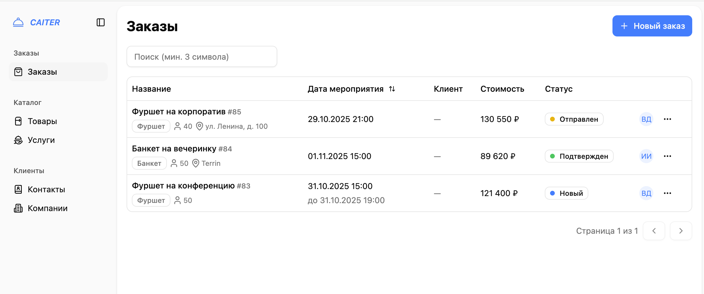Select the Услуги sidebar icon

18,140
